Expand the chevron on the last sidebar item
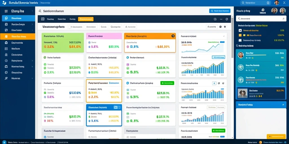The height and width of the screenshot is (144, 289). 32,78
